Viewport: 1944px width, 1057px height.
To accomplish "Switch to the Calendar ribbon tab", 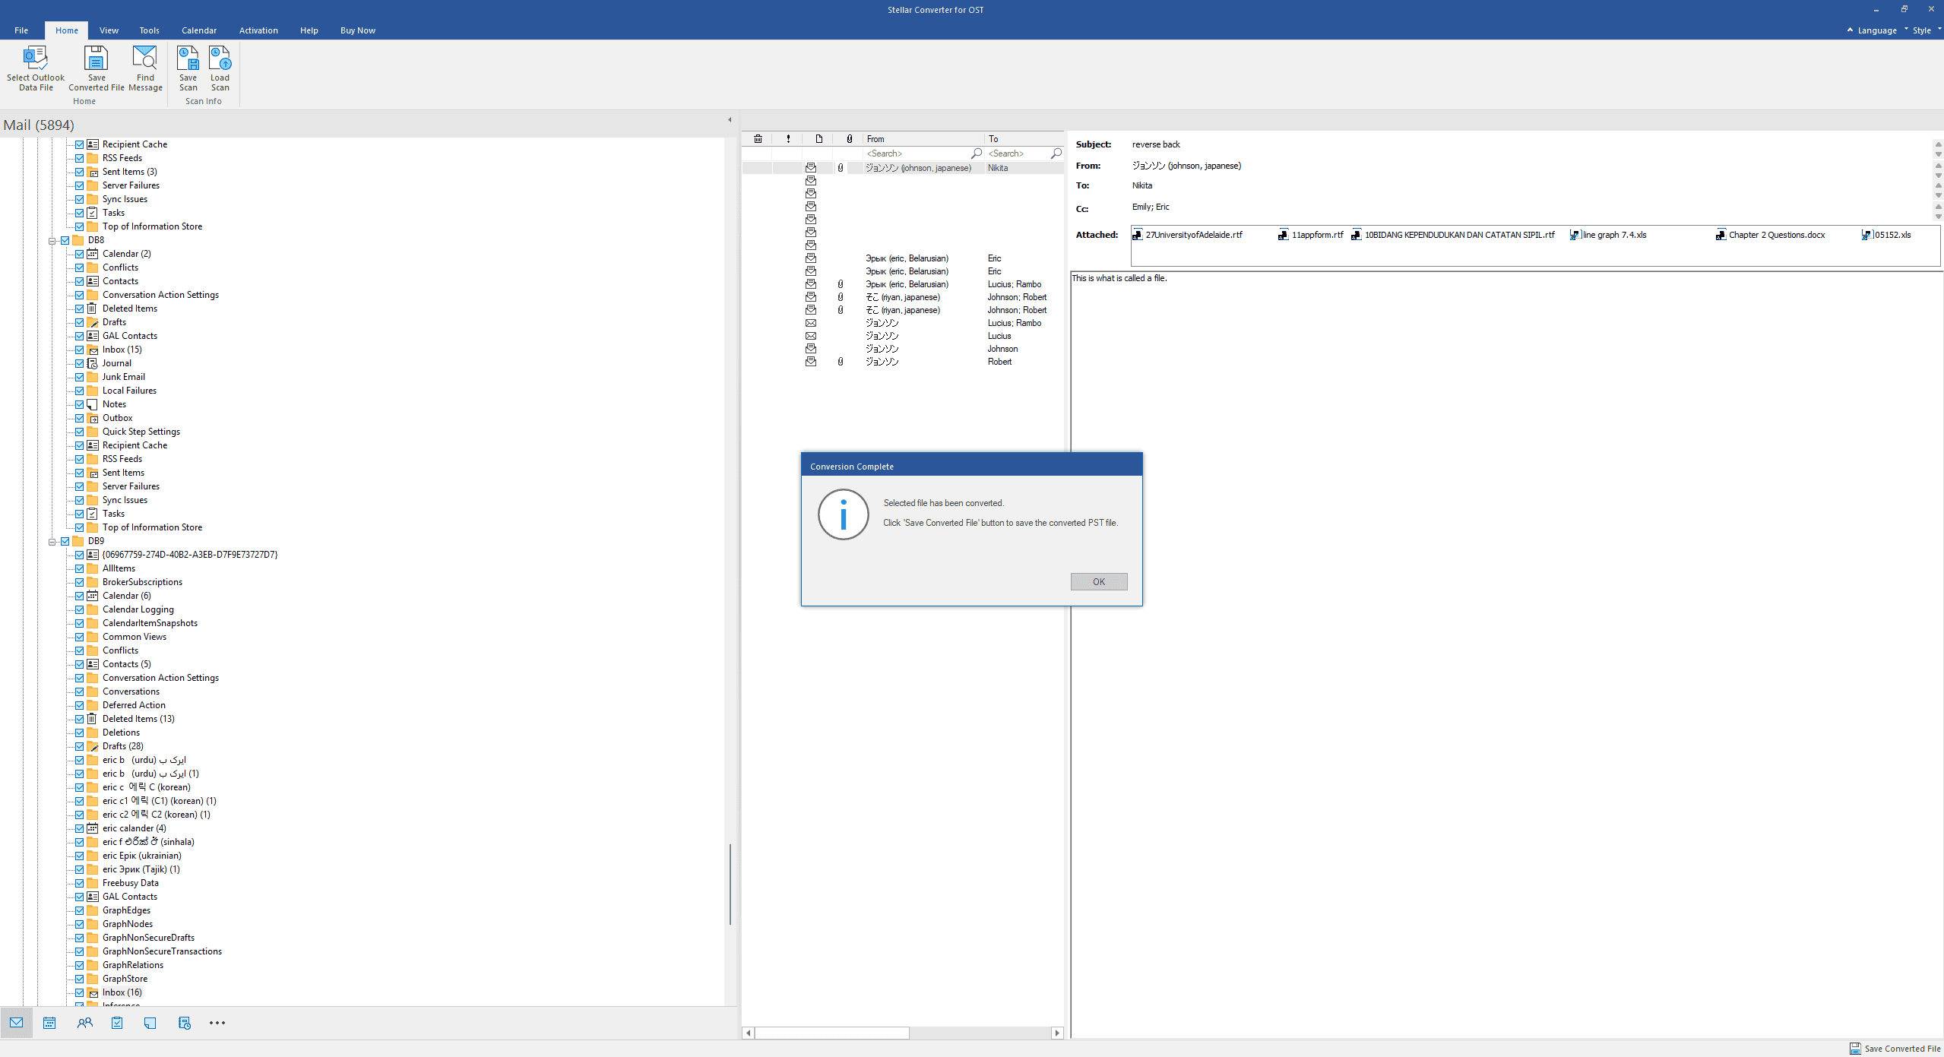I will coord(199,30).
